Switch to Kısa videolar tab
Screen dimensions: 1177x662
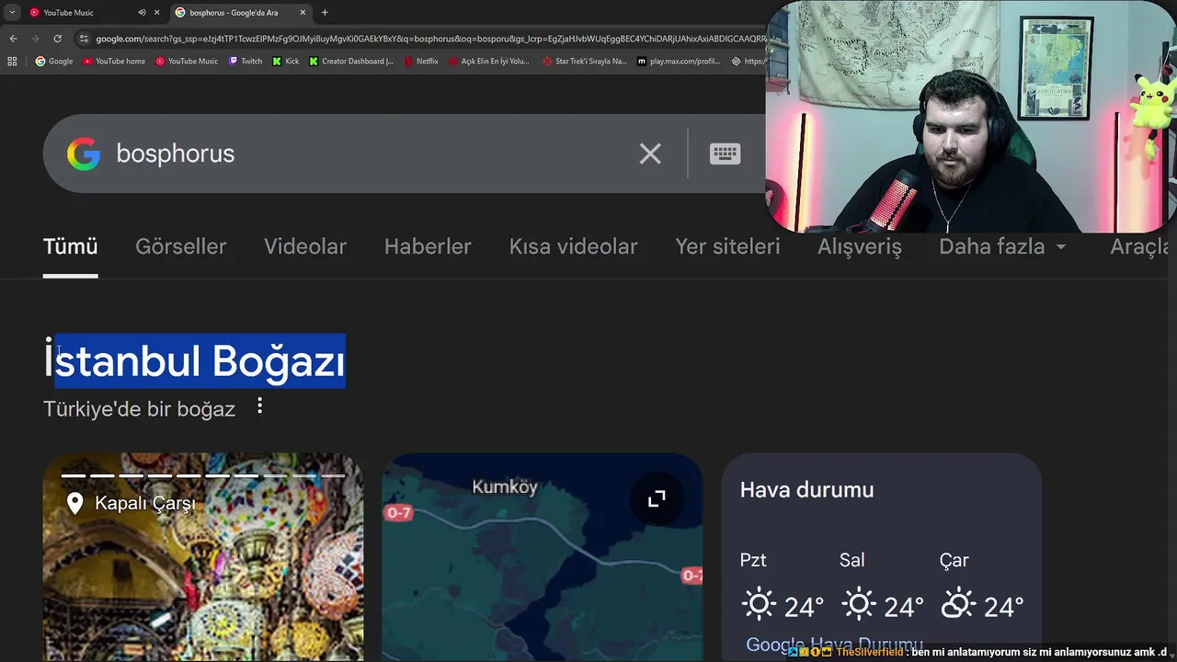pos(573,246)
